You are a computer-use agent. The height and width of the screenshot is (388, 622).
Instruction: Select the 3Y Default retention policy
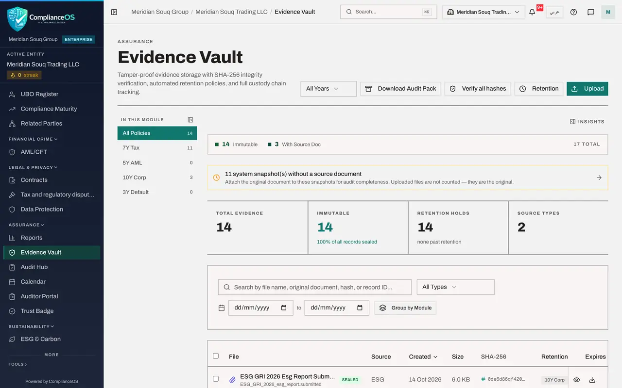(157, 192)
